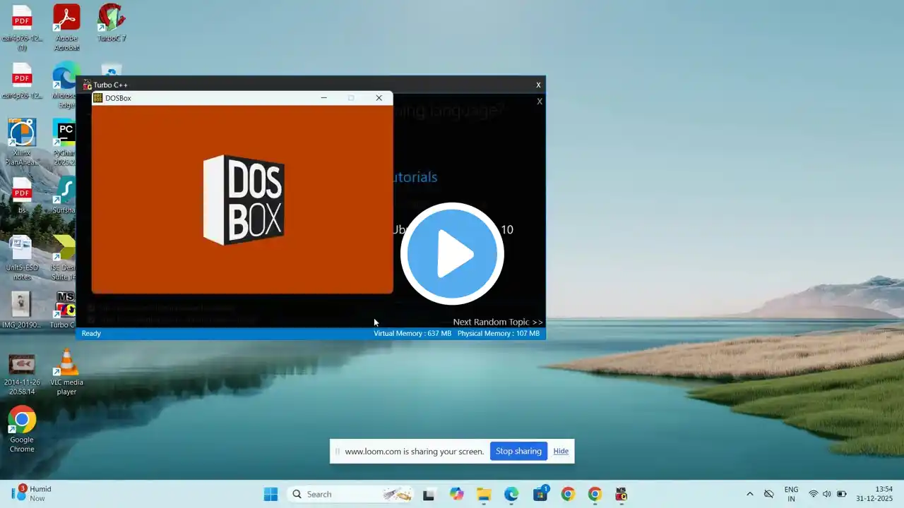The image size is (904, 508).
Task: Open the Xilinx PlanAhead desktop shortcut
Action: [22, 142]
